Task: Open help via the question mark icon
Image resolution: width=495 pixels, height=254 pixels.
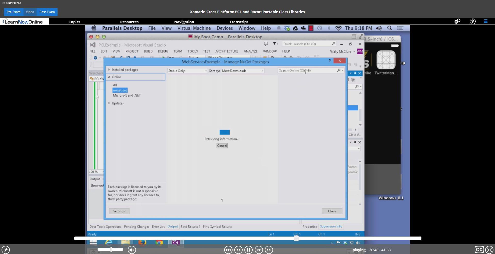Action: point(473,21)
